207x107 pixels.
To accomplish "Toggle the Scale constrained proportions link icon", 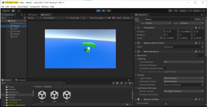I will (x=161, y=38).
